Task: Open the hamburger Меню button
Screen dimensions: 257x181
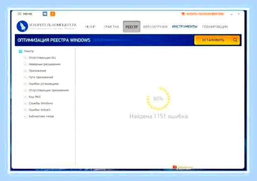Action: (x=25, y=14)
